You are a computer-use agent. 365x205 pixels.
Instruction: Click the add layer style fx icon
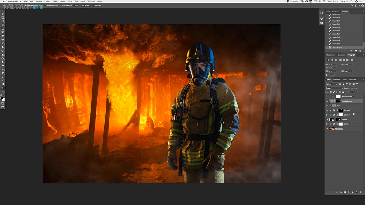click(x=341, y=192)
